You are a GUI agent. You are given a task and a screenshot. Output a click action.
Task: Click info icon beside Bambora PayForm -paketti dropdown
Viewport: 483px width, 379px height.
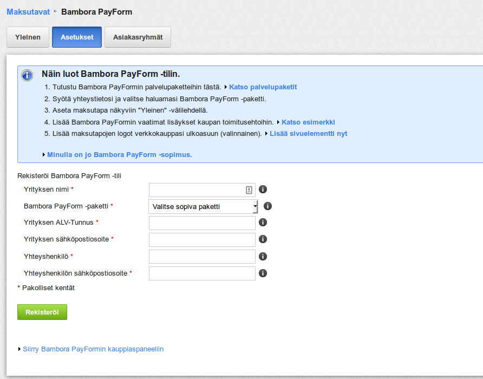pos(267,206)
